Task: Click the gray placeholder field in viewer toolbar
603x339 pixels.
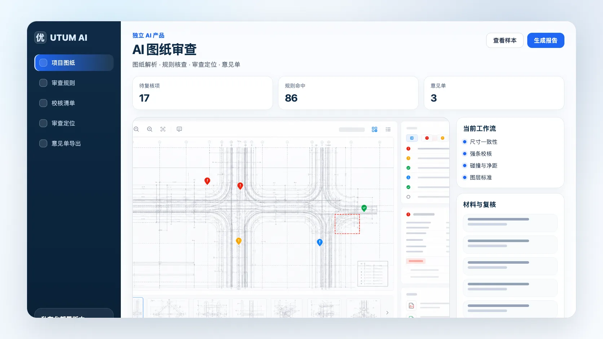Action: pos(352,130)
